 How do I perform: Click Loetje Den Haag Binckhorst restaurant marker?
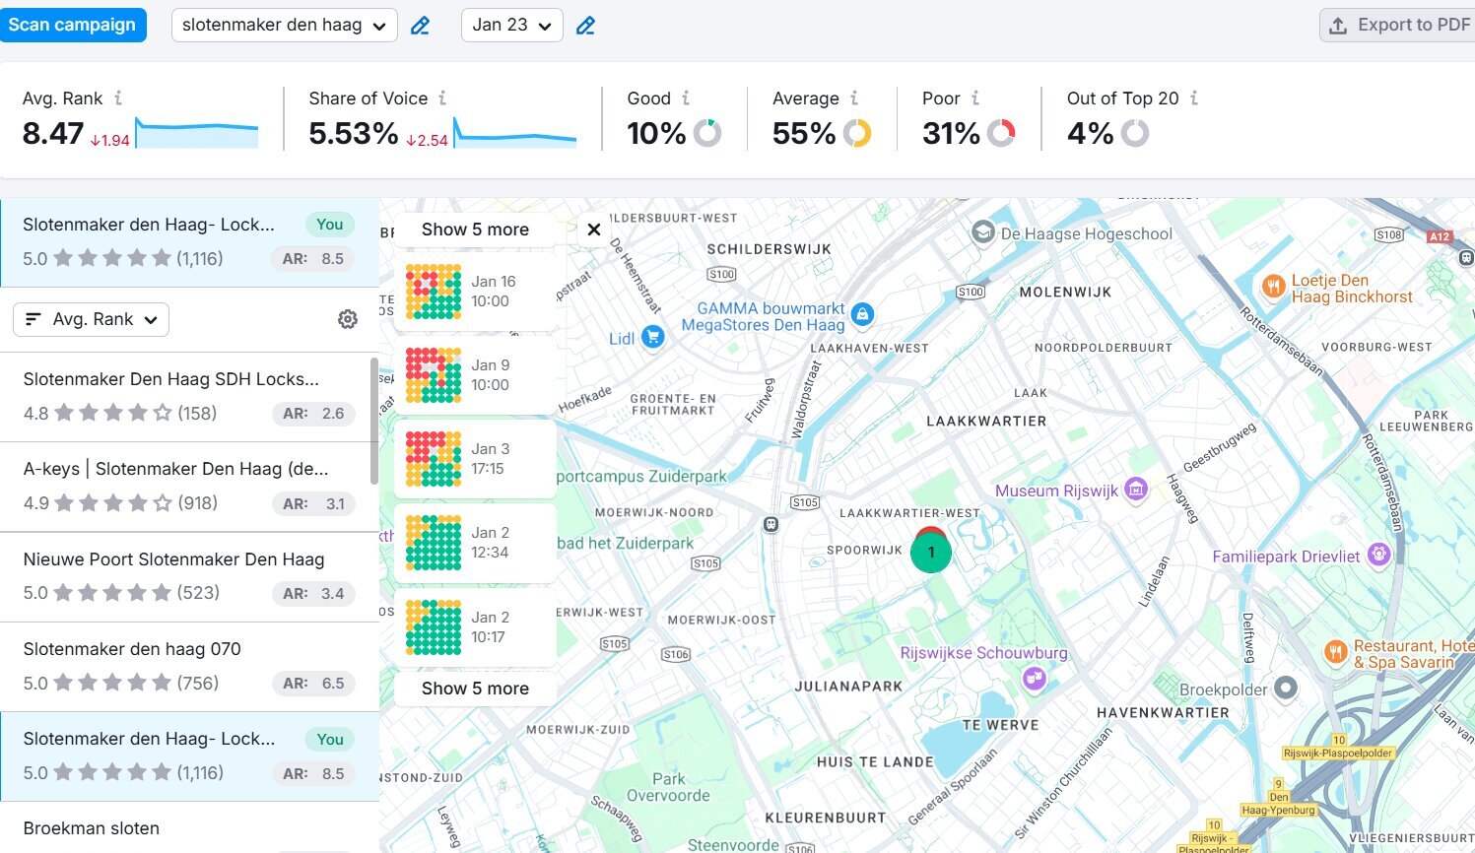pos(1274,287)
